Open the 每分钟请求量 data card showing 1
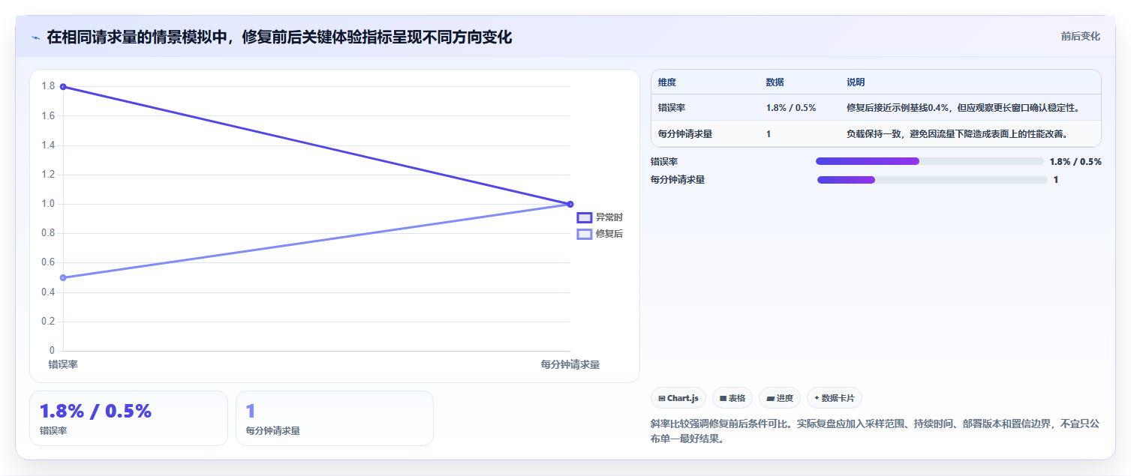 335,418
